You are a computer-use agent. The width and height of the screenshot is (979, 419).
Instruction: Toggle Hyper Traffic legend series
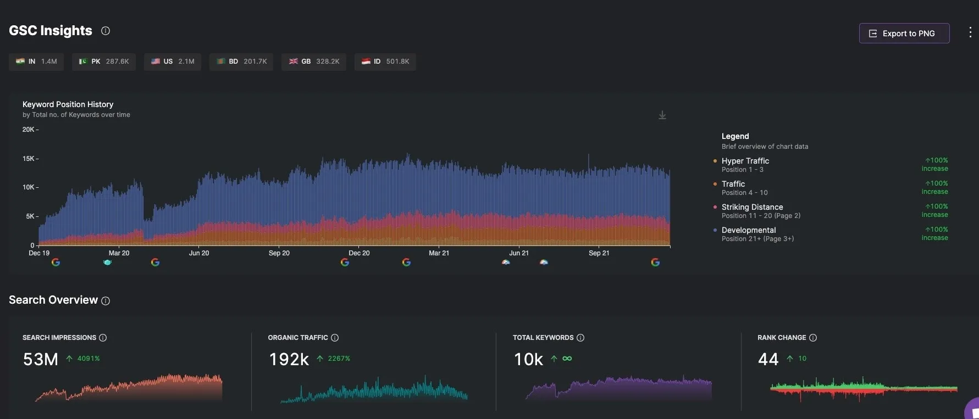click(x=745, y=161)
